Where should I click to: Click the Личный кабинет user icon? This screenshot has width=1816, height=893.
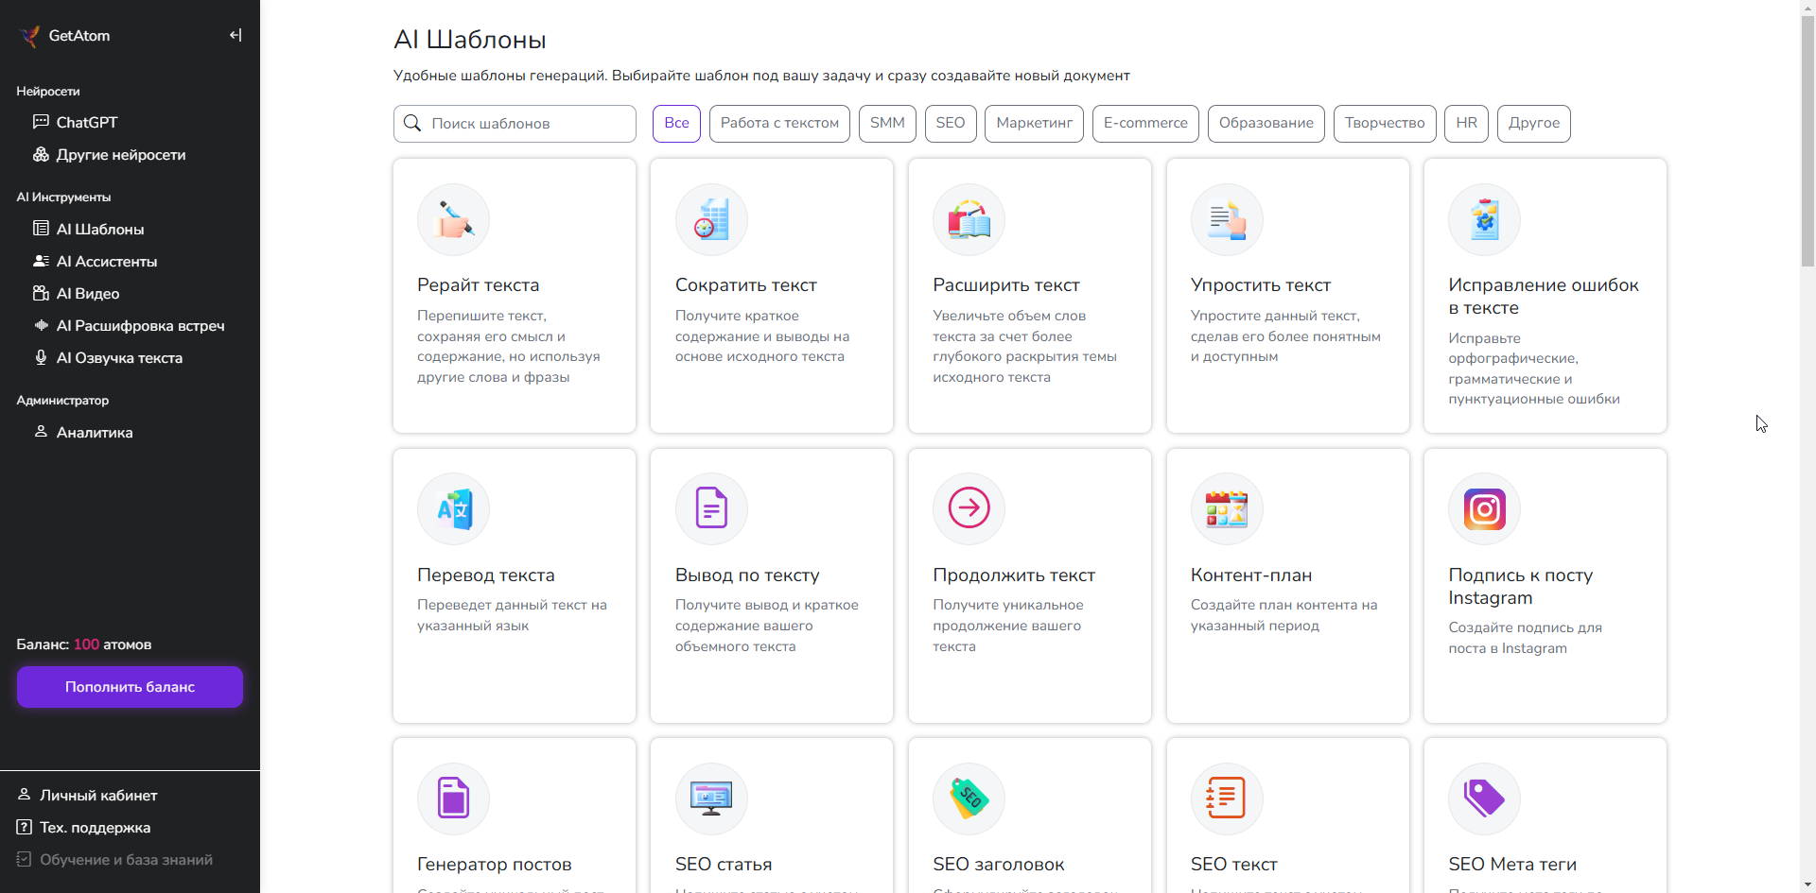pyautogui.click(x=25, y=795)
